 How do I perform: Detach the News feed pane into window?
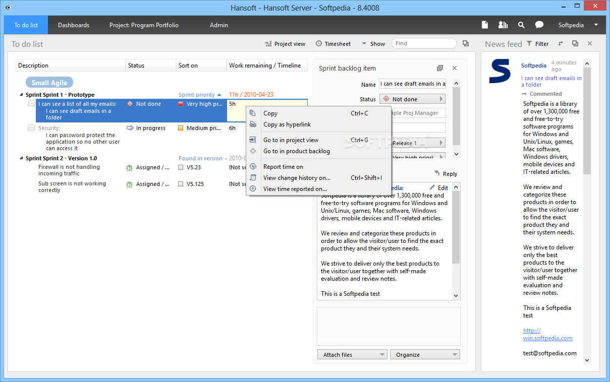pos(575,44)
